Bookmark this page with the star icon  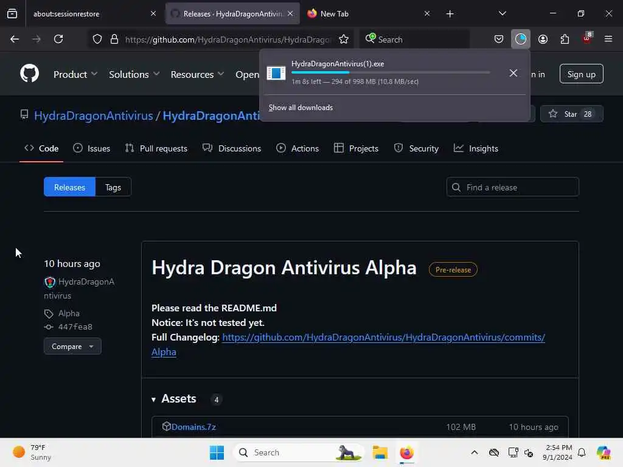(x=344, y=40)
